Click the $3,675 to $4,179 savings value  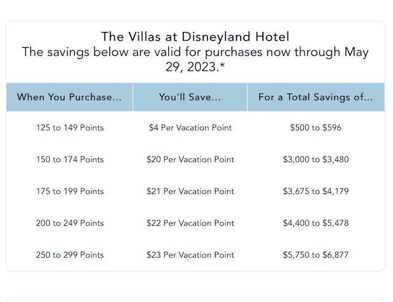[316, 192]
